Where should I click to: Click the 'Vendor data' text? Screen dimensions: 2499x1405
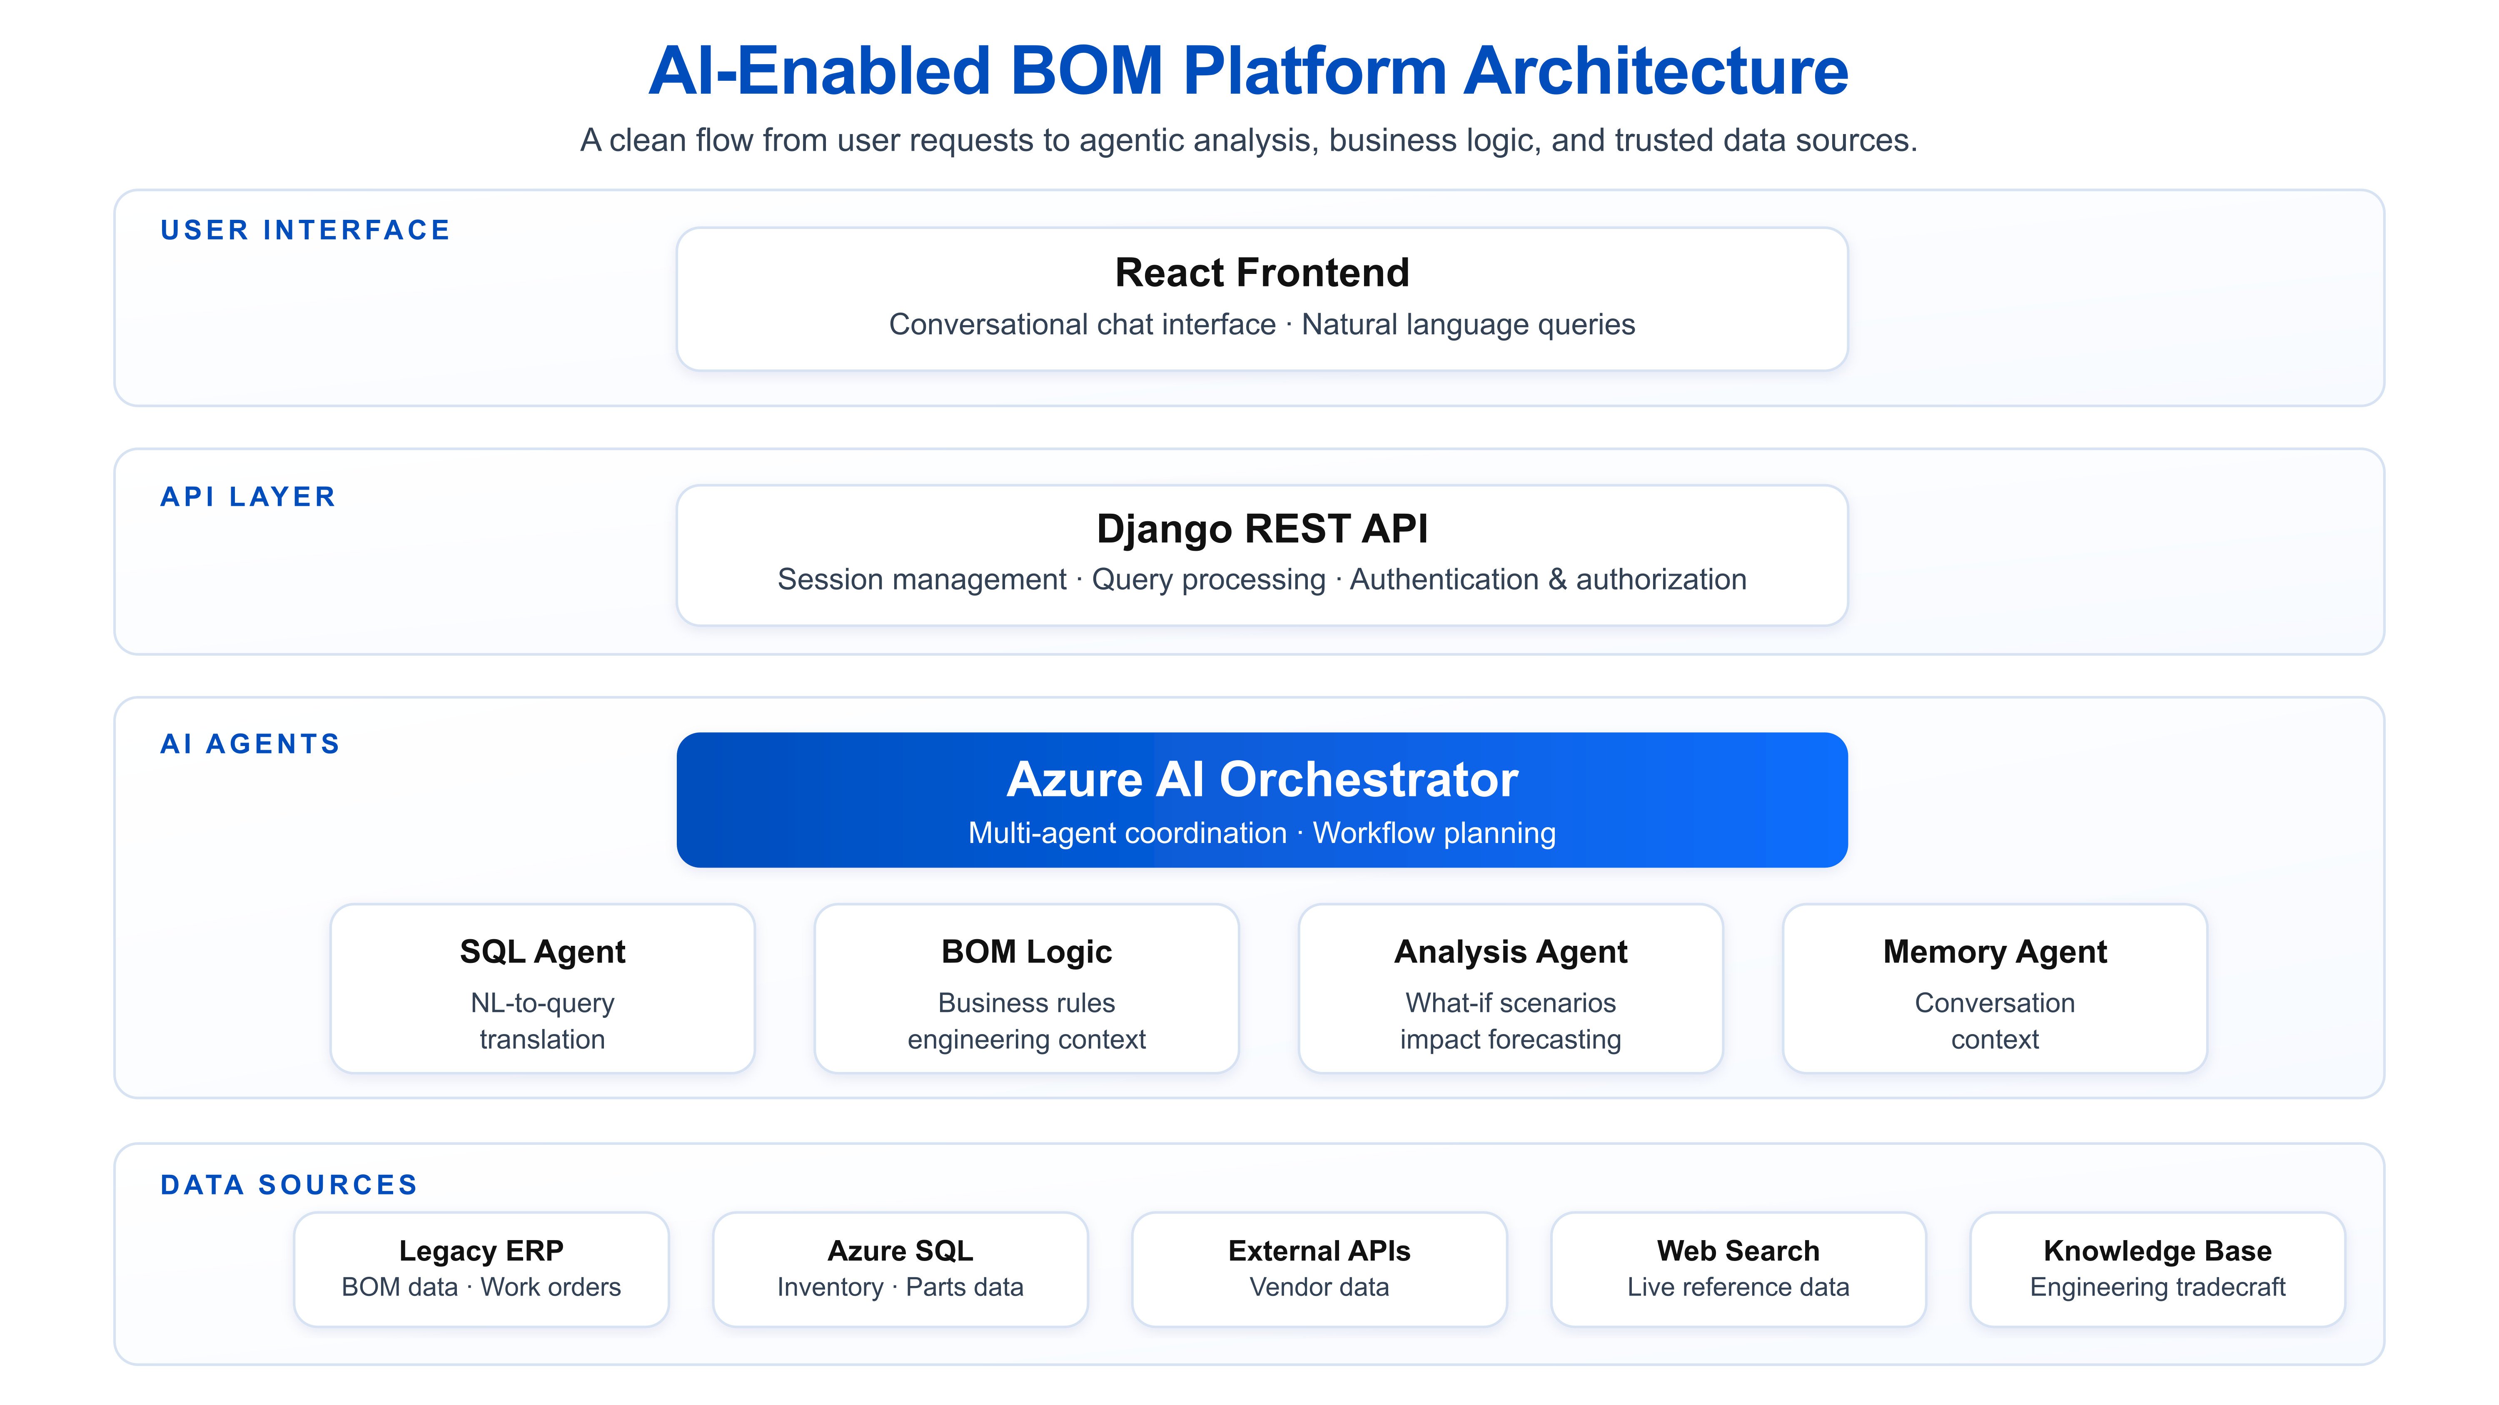coord(1319,1288)
